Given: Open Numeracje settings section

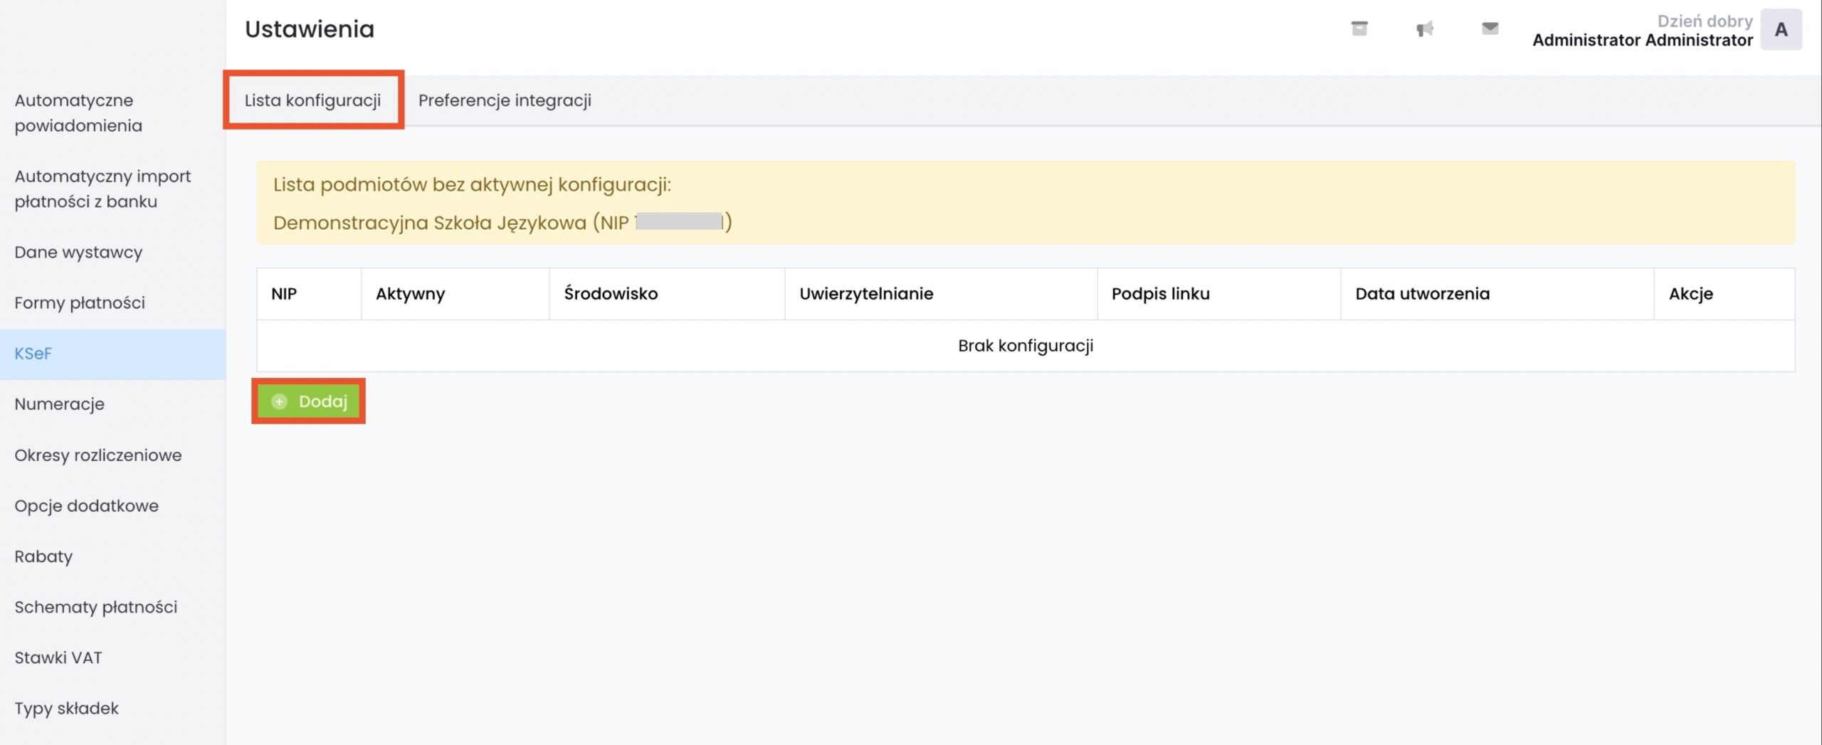Looking at the screenshot, I should pos(60,404).
